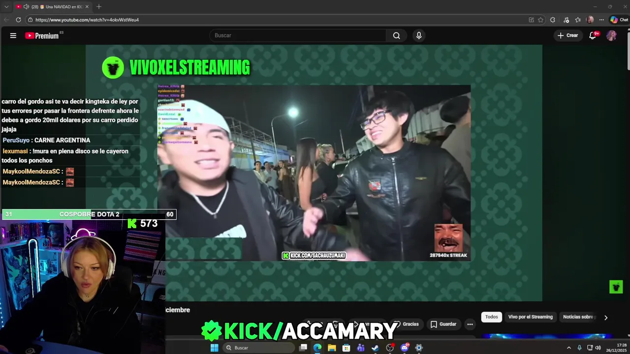Start voice search with the microphone

[419, 35]
